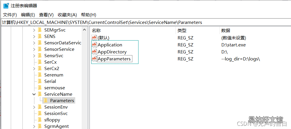291x129 pixels.
Task: Expand the SgrmAgent tree node
Action: (x=34, y=126)
